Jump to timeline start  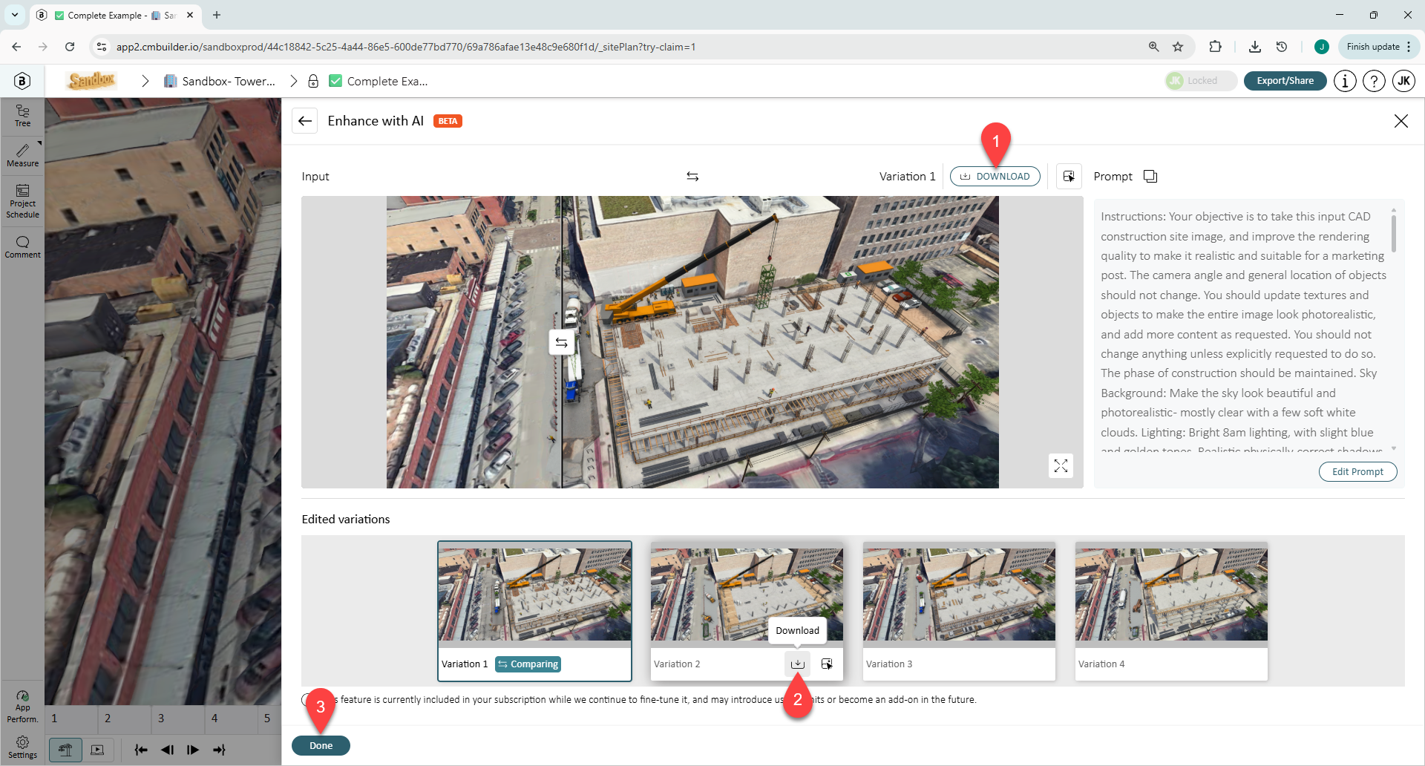click(141, 750)
